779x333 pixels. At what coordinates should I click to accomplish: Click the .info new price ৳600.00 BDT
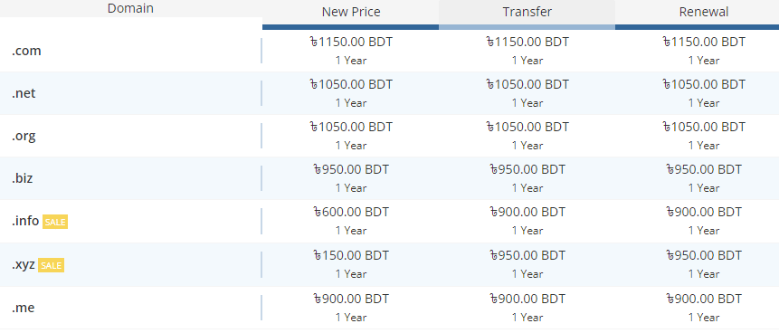coord(351,213)
